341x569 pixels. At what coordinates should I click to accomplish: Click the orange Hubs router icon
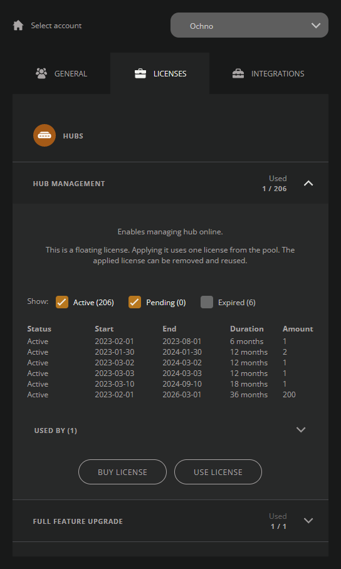tap(45, 135)
